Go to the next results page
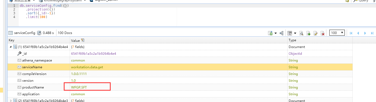Viewport: 376px width, 102px height. click(365, 33)
